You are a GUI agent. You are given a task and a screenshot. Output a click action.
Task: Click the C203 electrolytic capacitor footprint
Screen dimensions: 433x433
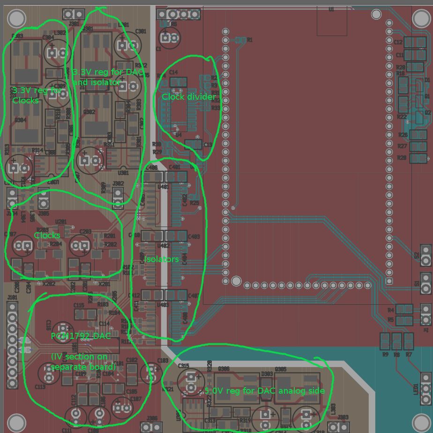(x=80, y=245)
